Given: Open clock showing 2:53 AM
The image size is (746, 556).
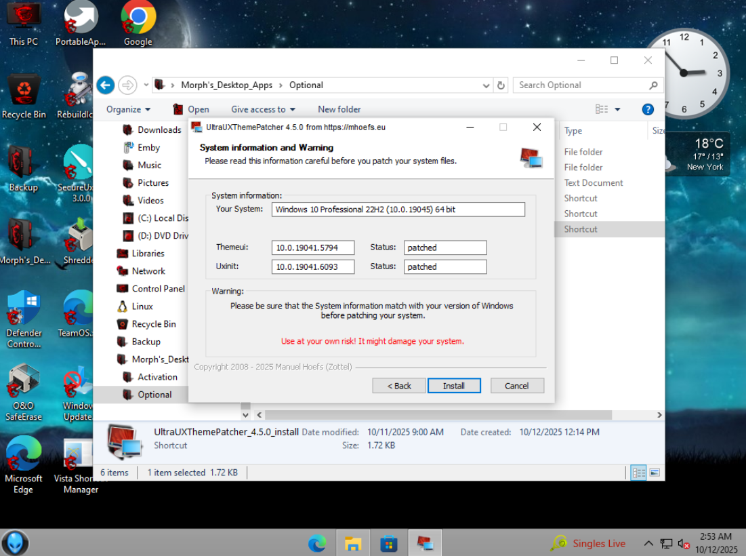Looking at the screenshot, I should (716, 543).
